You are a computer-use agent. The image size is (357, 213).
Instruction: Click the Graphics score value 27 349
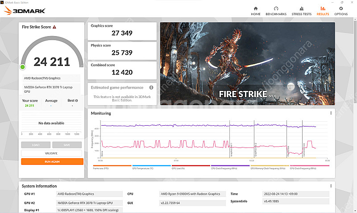click(x=122, y=33)
